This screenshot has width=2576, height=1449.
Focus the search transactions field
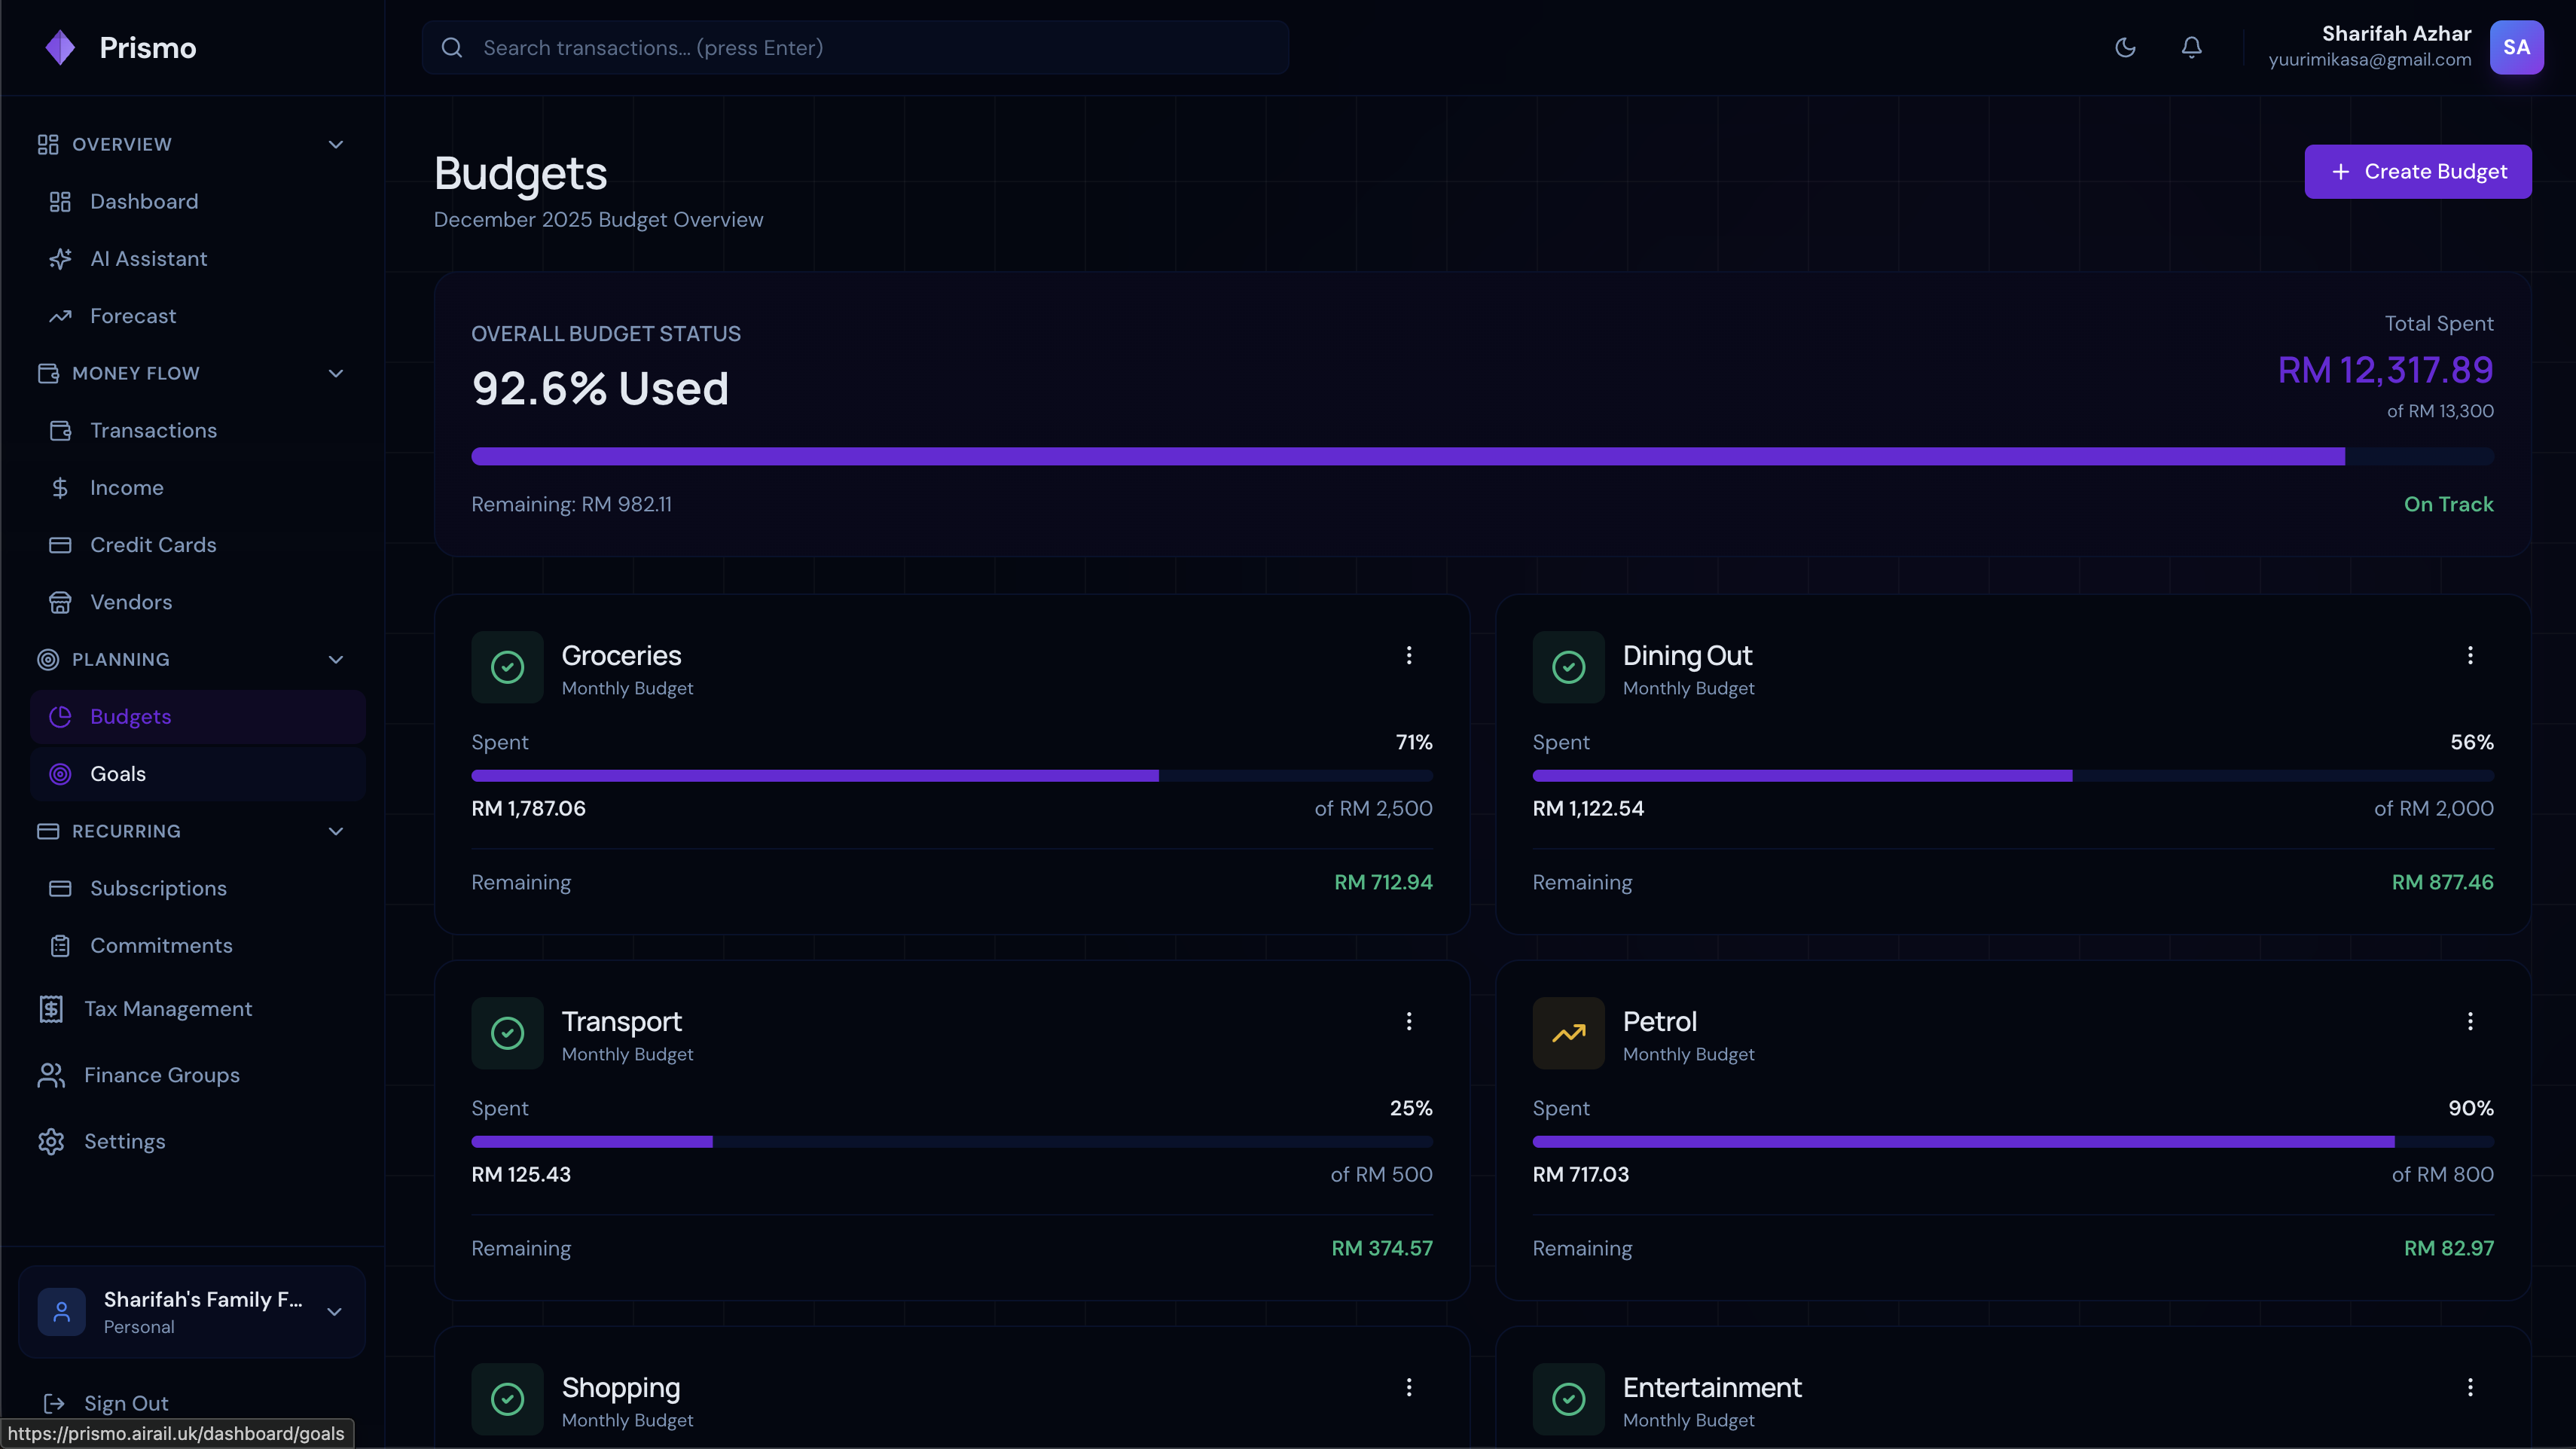pos(855,47)
